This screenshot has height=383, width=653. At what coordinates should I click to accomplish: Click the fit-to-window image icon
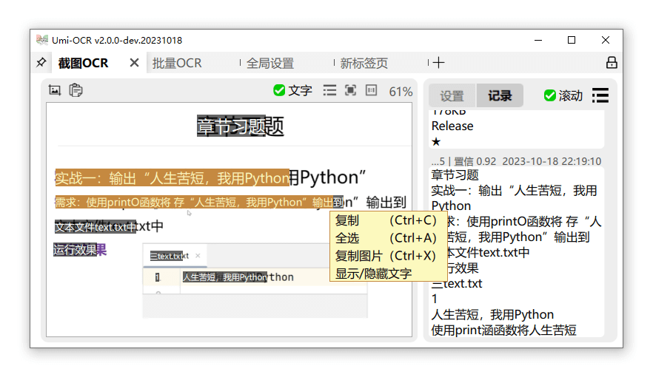(350, 90)
